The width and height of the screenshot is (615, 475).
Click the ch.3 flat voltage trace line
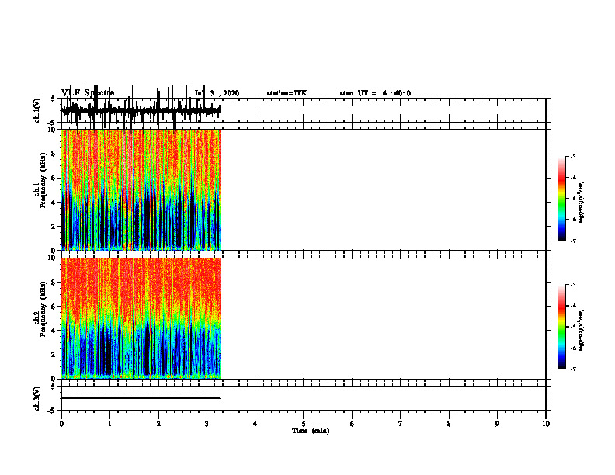pos(141,398)
